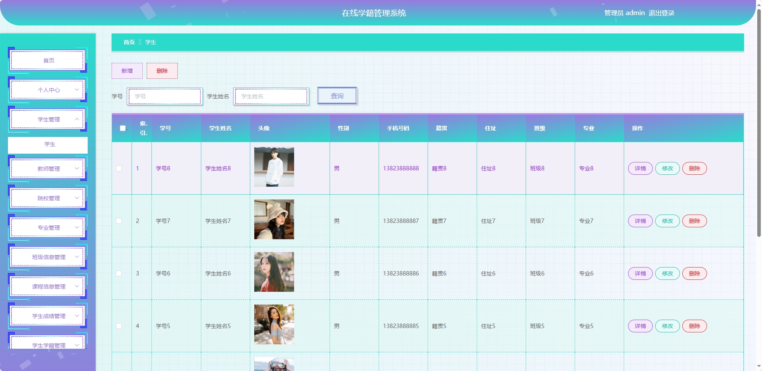Click the 管理员 admin user label

(625, 13)
